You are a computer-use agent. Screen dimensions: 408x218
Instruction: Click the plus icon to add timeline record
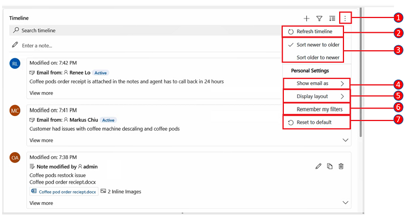click(x=307, y=19)
